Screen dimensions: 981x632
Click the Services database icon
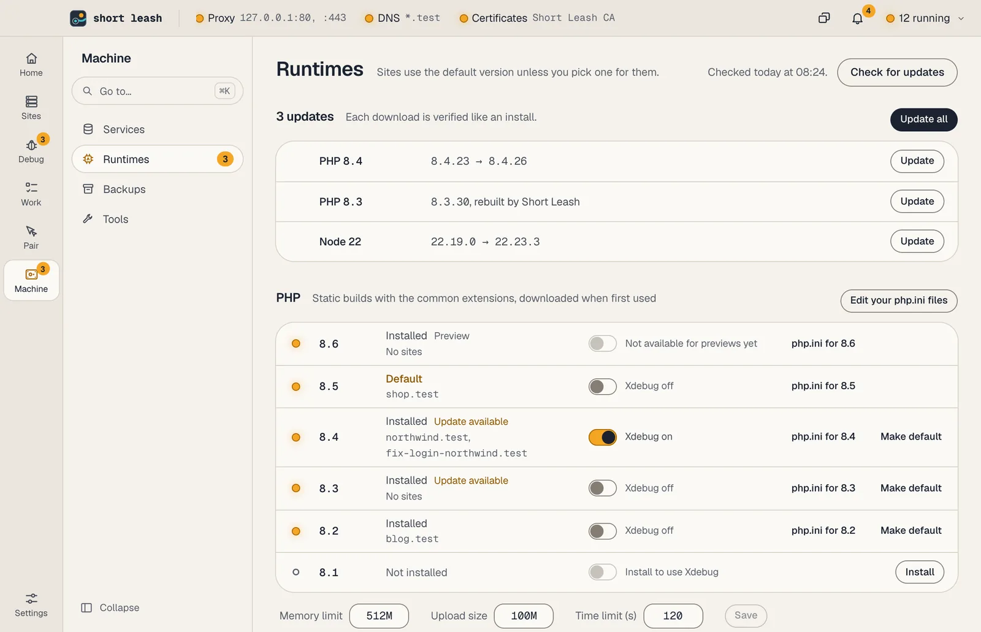(88, 129)
